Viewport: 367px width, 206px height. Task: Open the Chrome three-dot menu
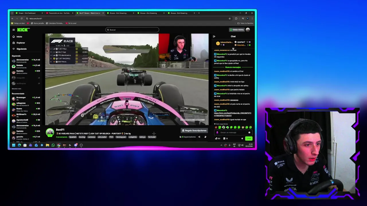(252, 19)
